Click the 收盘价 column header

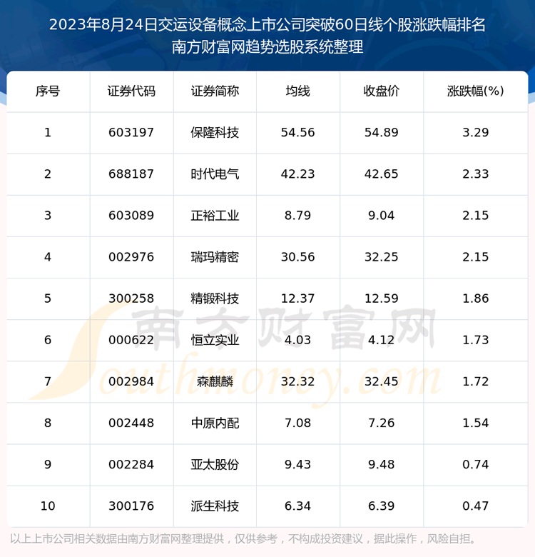click(x=382, y=91)
